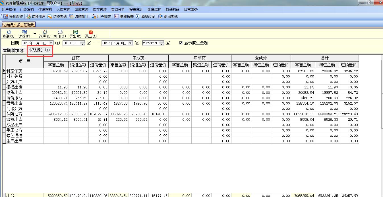Toggle the 显示购进金额 checkbox
This screenshot has width=383, height=197.
181,43
